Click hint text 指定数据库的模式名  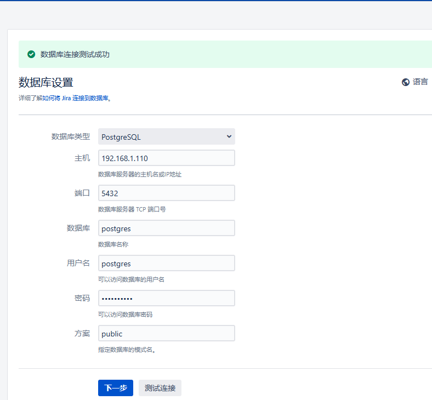tap(127, 350)
